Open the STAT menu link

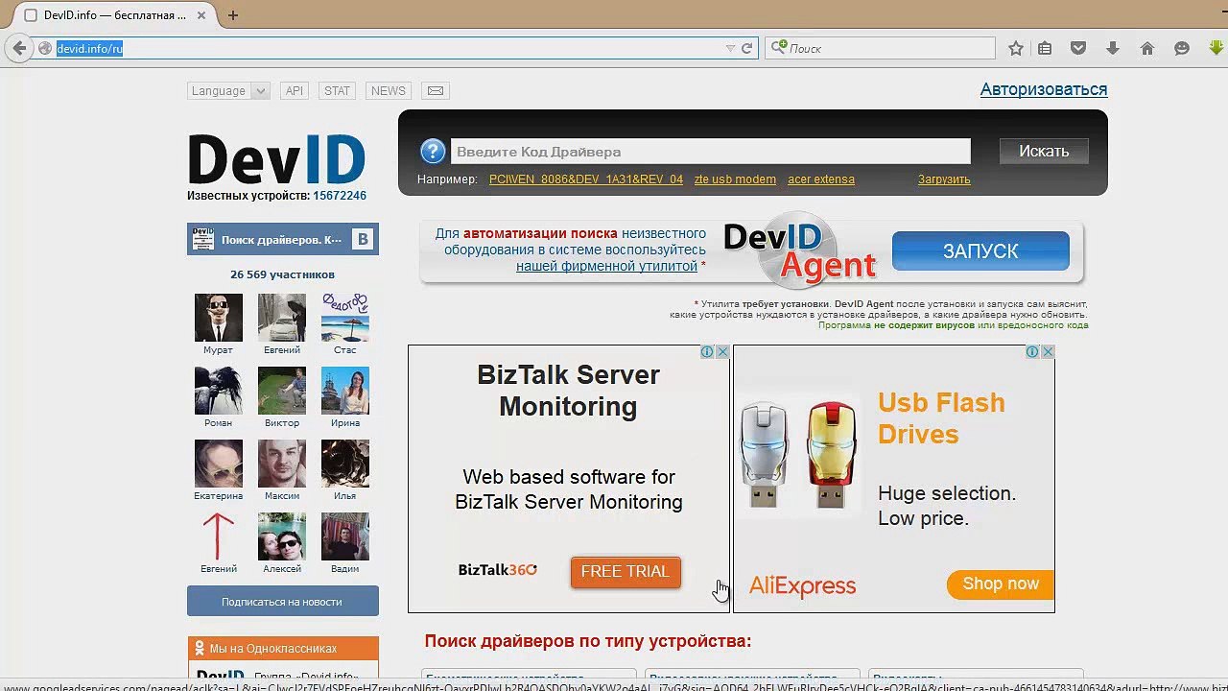[x=337, y=91]
